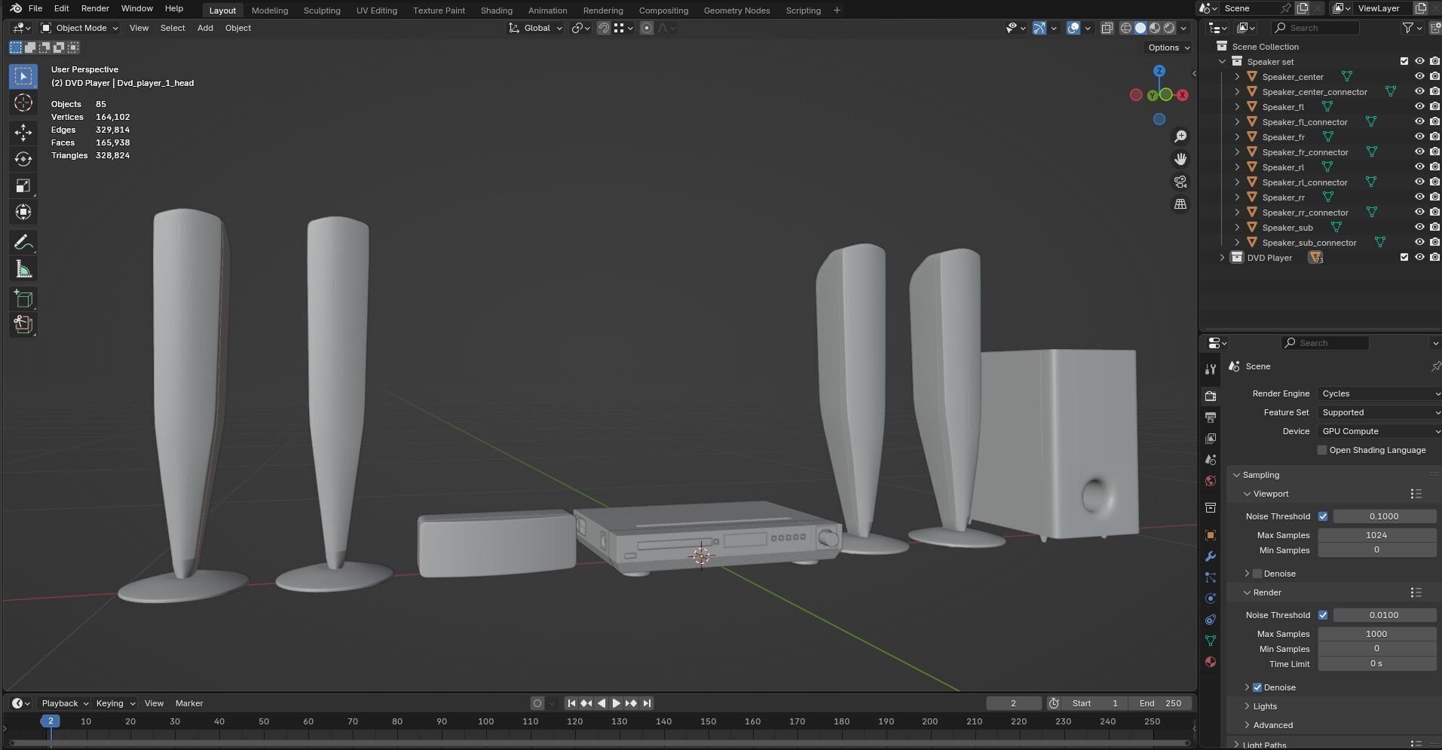This screenshot has height=750, width=1442.
Task: Click the Blender logo menu icon
Action: 15,8
